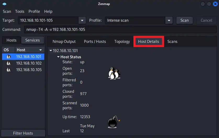Click the Filter Hosts button
Viewport: 219px width, 138px height.
click(23, 133)
